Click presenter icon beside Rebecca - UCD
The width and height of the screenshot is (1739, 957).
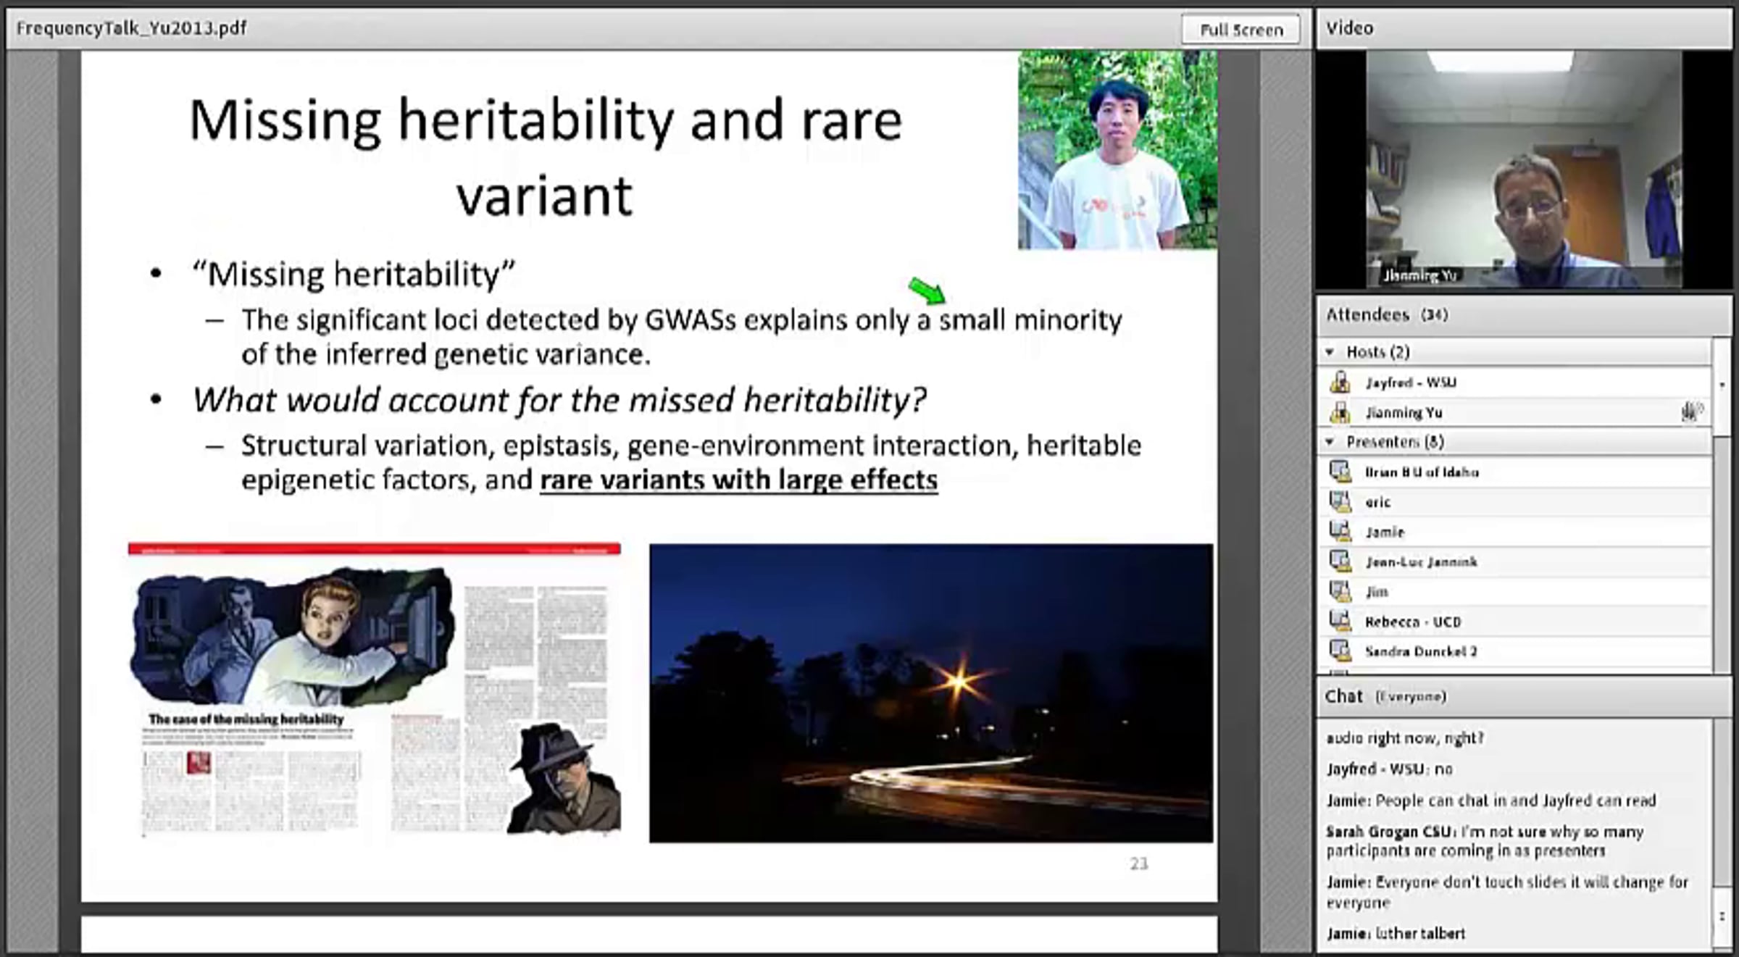point(1340,622)
